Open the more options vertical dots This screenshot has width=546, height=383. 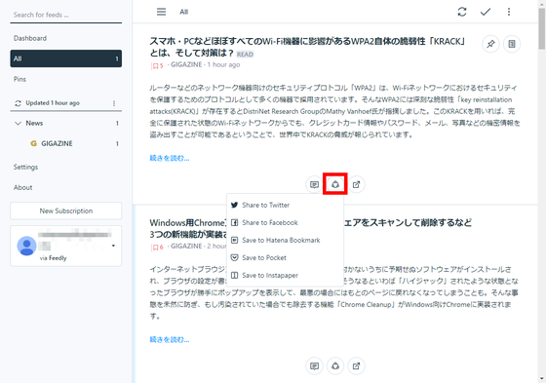coord(509,12)
